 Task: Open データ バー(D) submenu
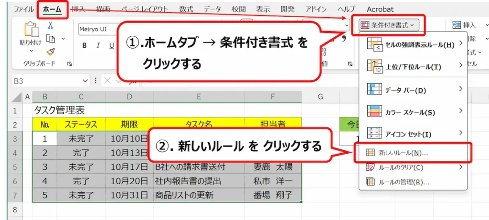coord(413,90)
